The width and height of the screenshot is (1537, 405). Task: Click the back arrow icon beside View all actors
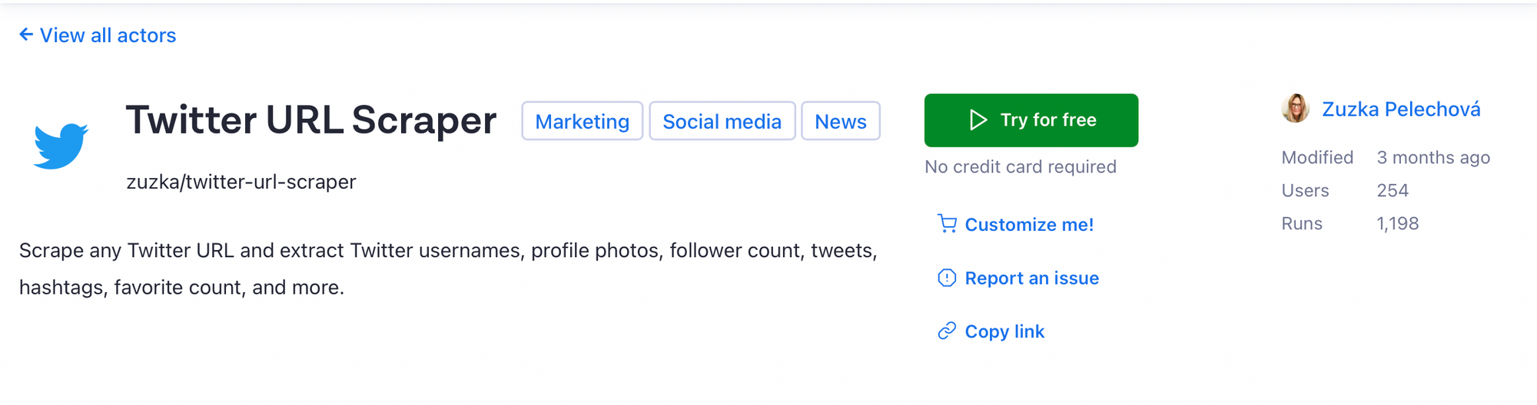click(x=26, y=35)
